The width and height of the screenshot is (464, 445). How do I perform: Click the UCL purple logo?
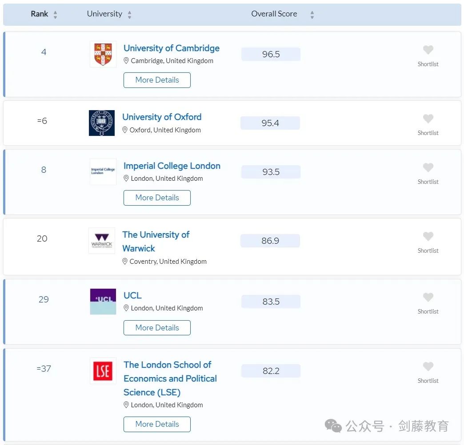[x=103, y=302]
